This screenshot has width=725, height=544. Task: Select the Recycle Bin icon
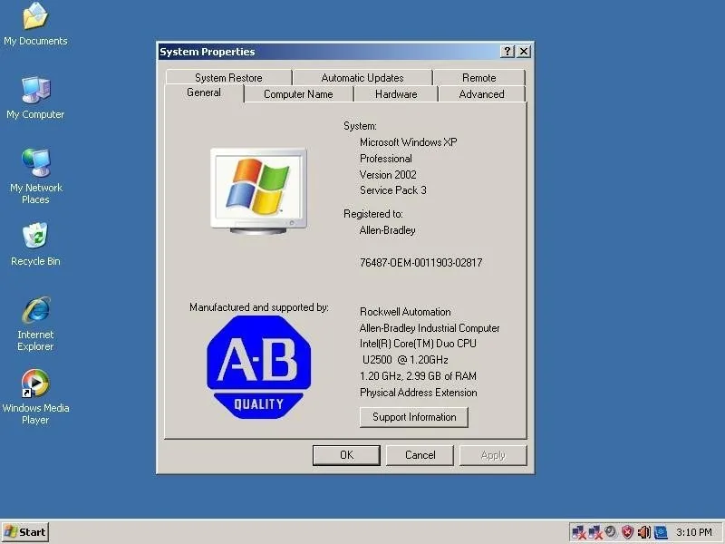(x=35, y=244)
